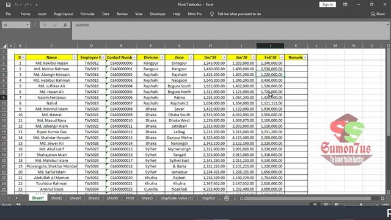The image size is (391, 220).
Task: Open the Name column filter dropdown
Action: coord(75,57)
